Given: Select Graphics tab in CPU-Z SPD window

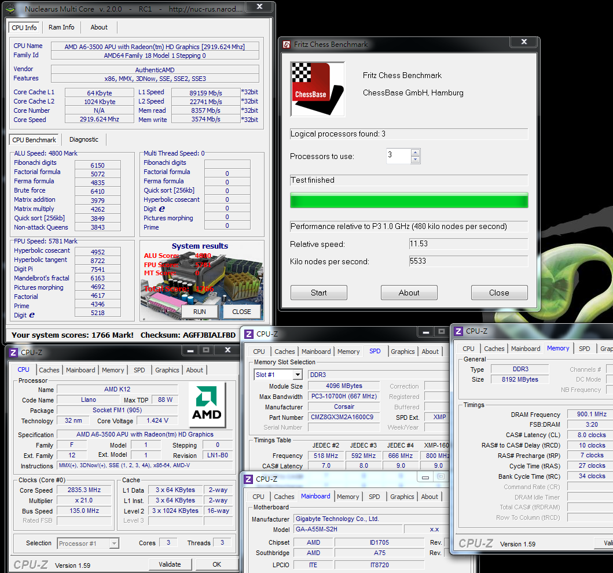Looking at the screenshot, I should pos(403,352).
